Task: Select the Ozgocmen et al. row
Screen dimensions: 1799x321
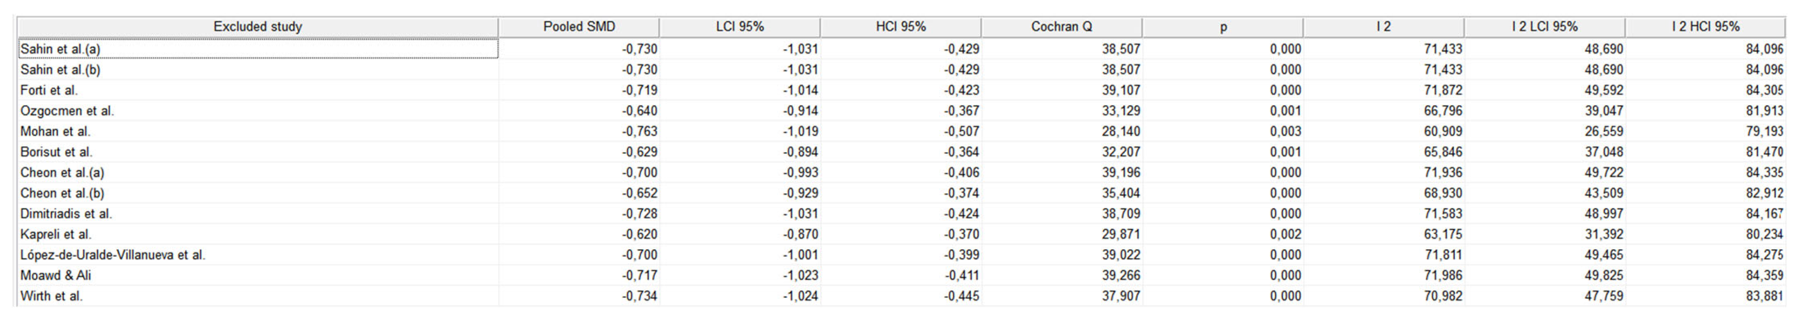Action: [67, 111]
